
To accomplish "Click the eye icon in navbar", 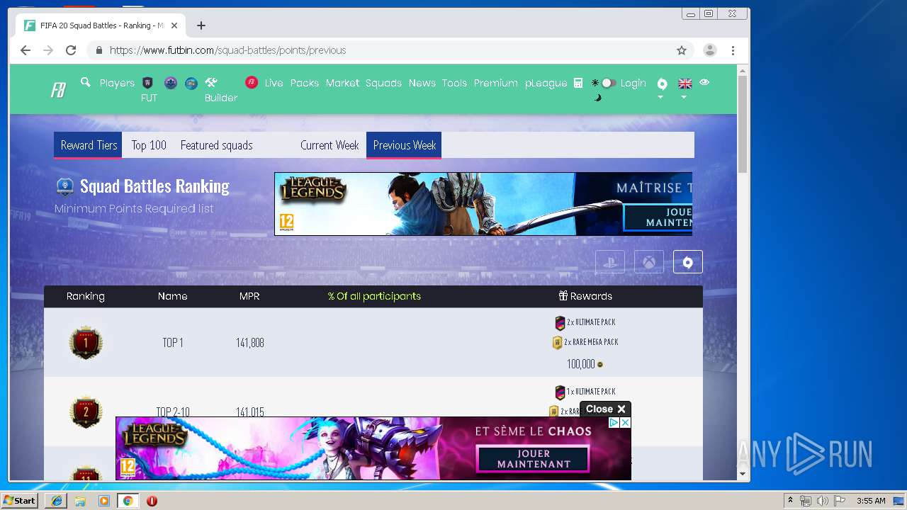I will pyautogui.click(x=704, y=82).
